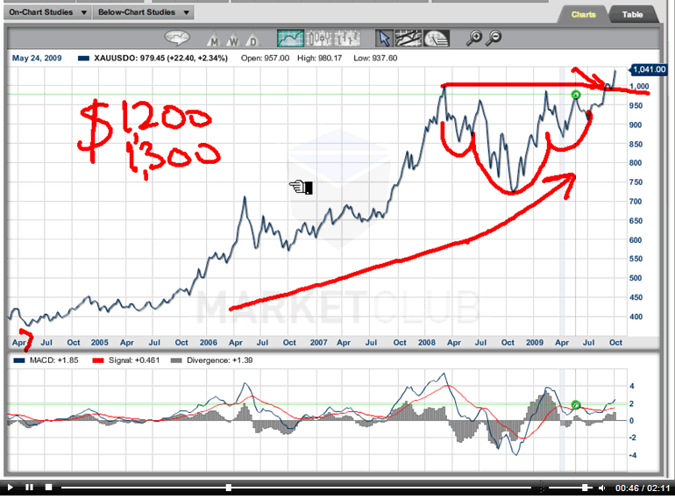Click the 2009 label on time axis
This screenshot has width=675, height=499.
[x=534, y=343]
